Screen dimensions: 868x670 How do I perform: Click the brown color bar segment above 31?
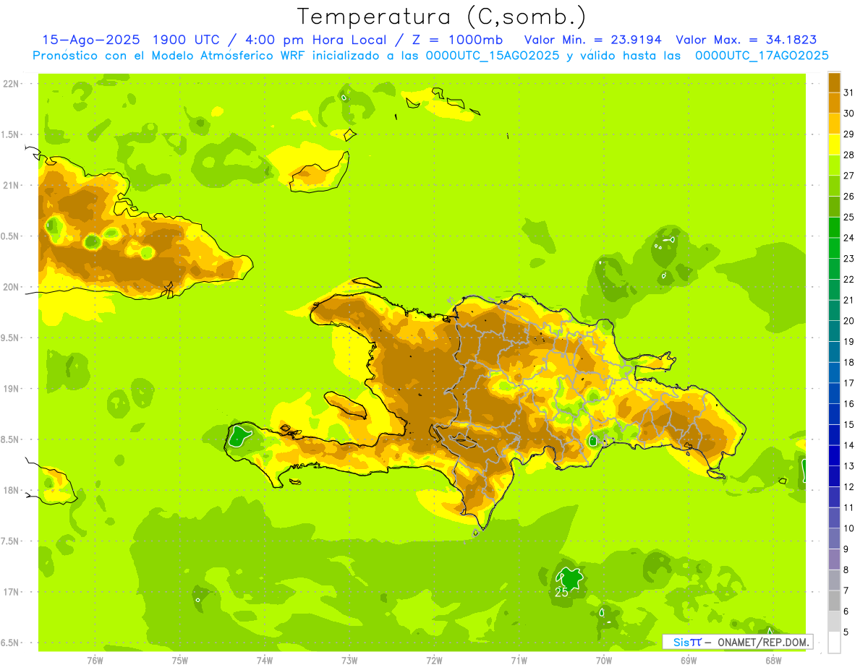click(834, 82)
